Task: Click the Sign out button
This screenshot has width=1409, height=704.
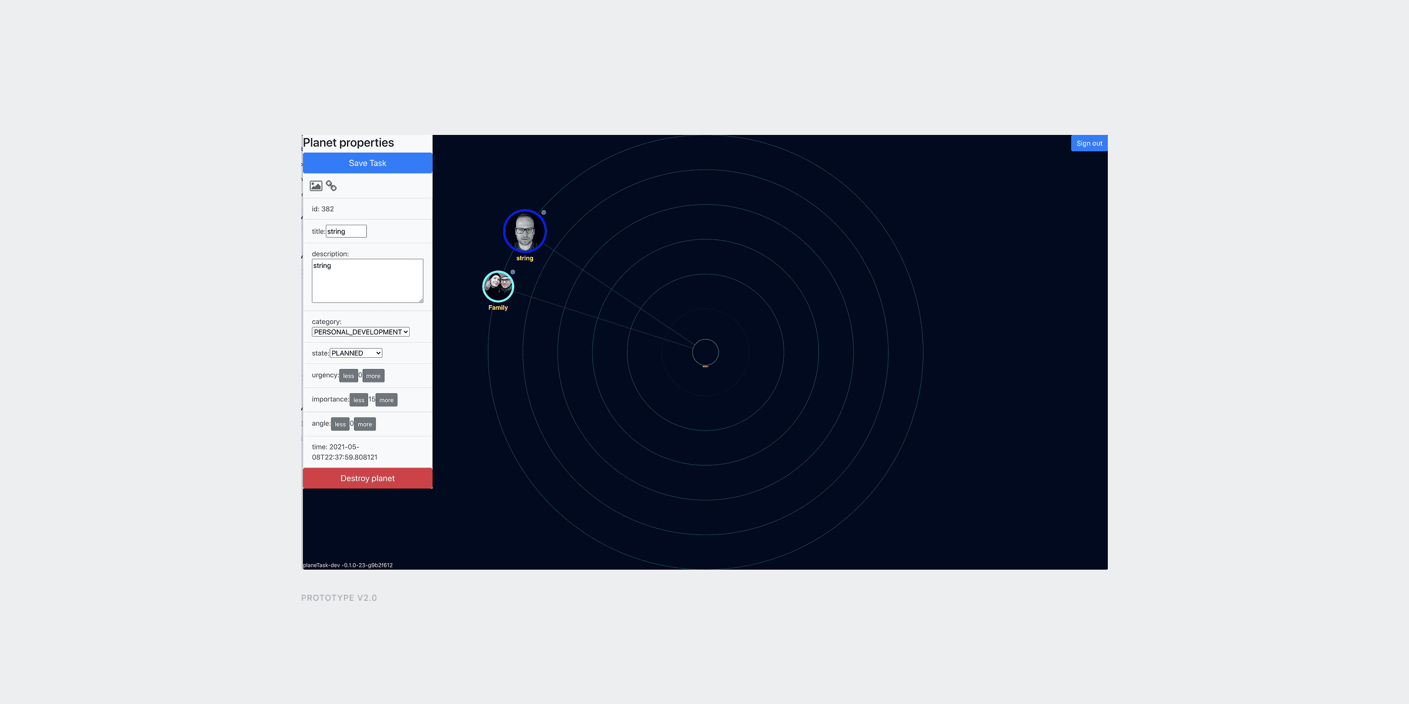Action: [1089, 143]
